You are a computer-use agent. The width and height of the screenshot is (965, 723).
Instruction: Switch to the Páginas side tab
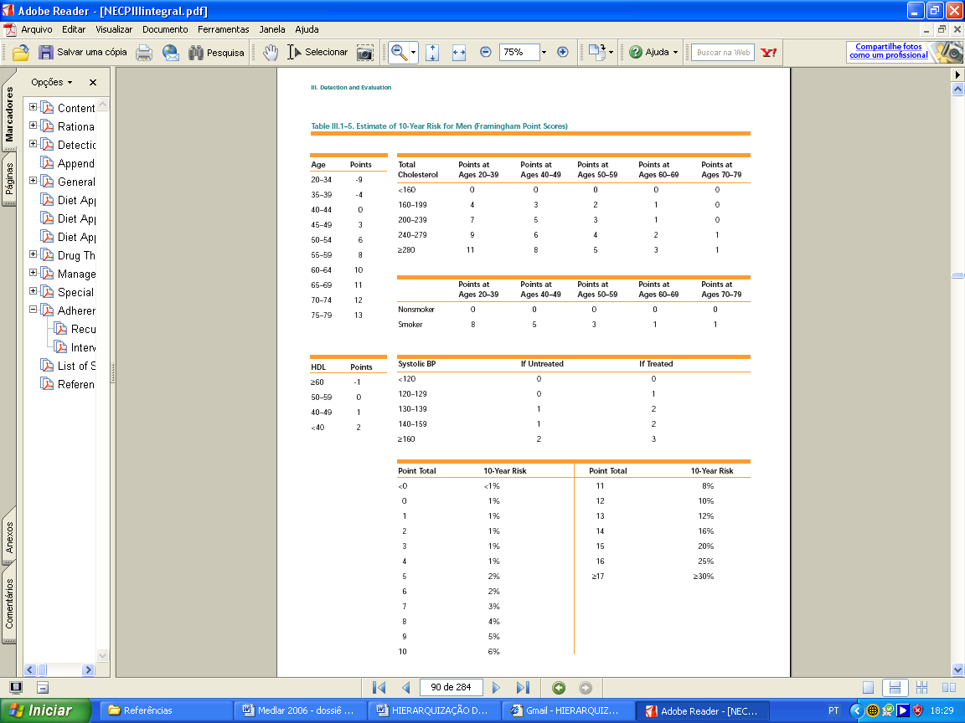point(9,180)
